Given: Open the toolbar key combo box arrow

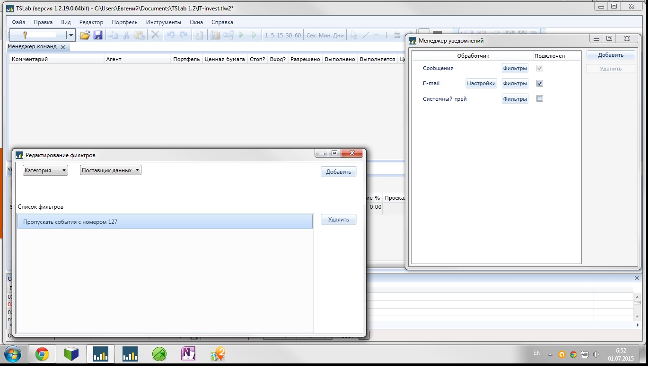Looking at the screenshot, I should (x=70, y=35).
